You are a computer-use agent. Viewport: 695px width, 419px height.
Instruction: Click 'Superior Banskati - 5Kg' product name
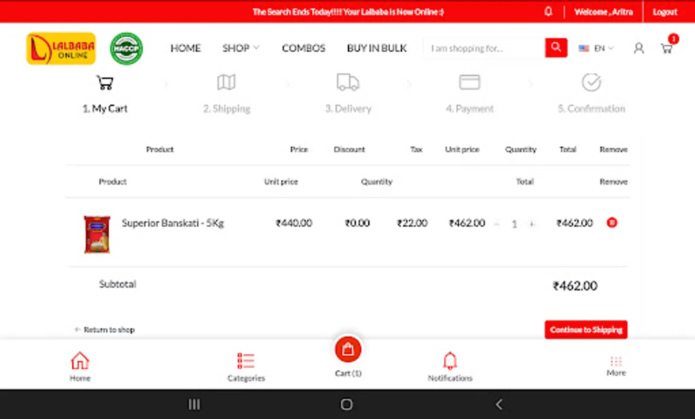pos(173,223)
